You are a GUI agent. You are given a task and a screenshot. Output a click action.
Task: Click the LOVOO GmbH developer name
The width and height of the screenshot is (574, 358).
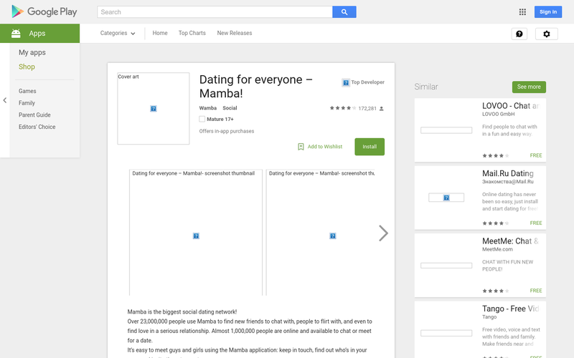[x=498, y=114]
